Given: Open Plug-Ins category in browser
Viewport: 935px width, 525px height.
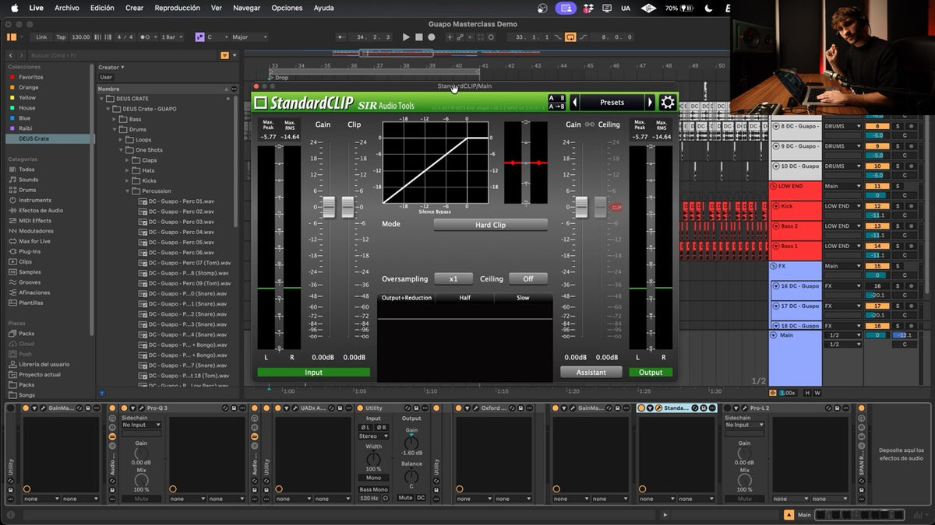Looking at the screenshot, I should coord(30,251).
